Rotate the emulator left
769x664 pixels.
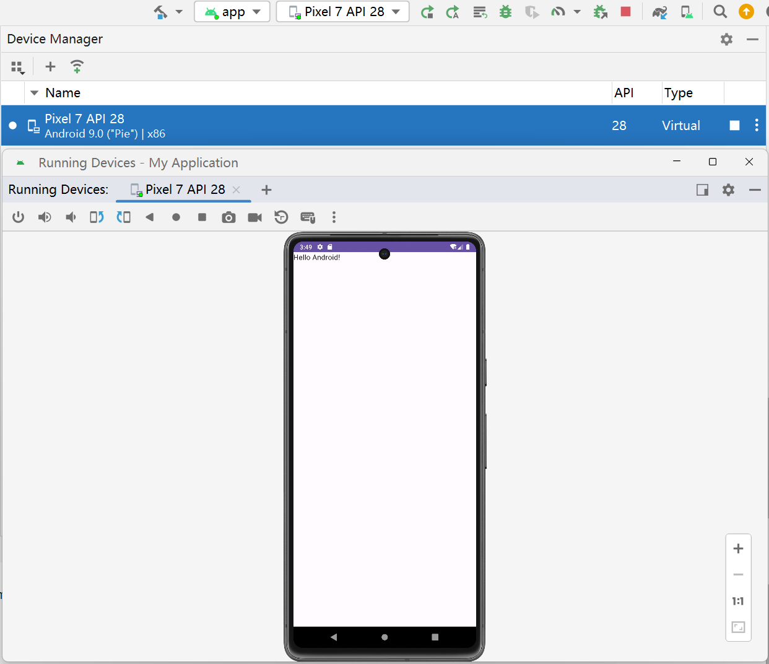pos(97,217)
